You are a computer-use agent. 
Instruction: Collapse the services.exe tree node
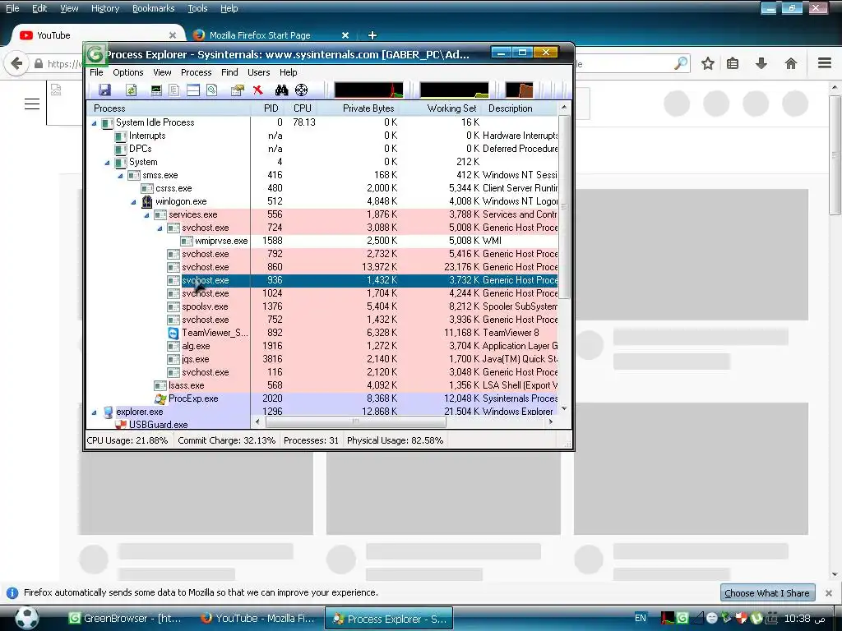click(146, 215)
